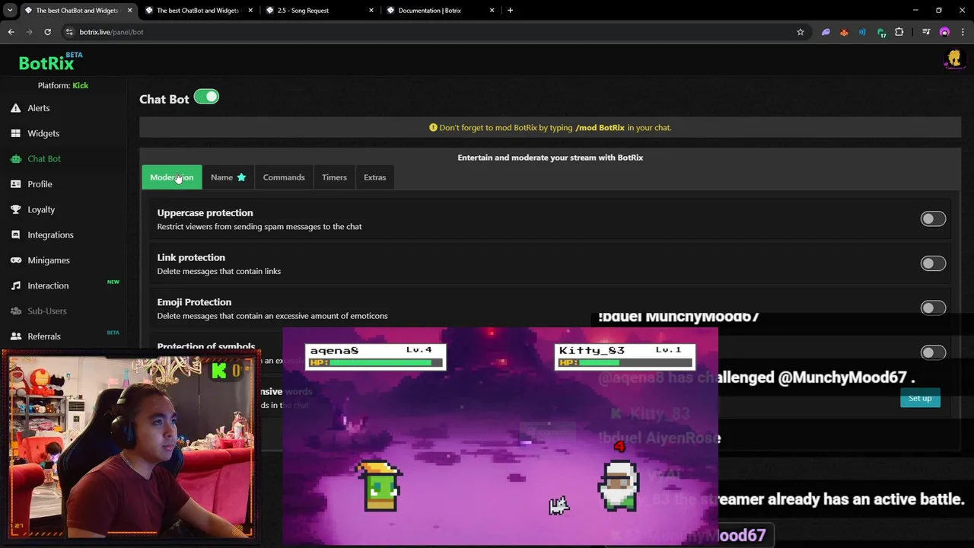974x548 pixels.
Task: Enable Emoji Protection toggle
Action: click(933, 308)
